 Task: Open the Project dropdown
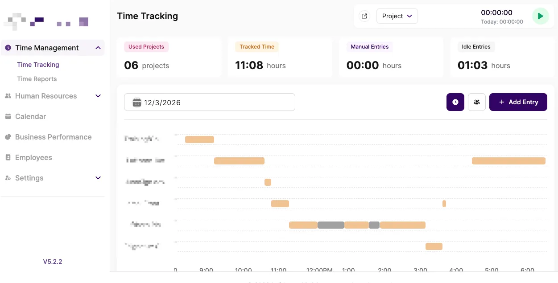coord(397,16)
